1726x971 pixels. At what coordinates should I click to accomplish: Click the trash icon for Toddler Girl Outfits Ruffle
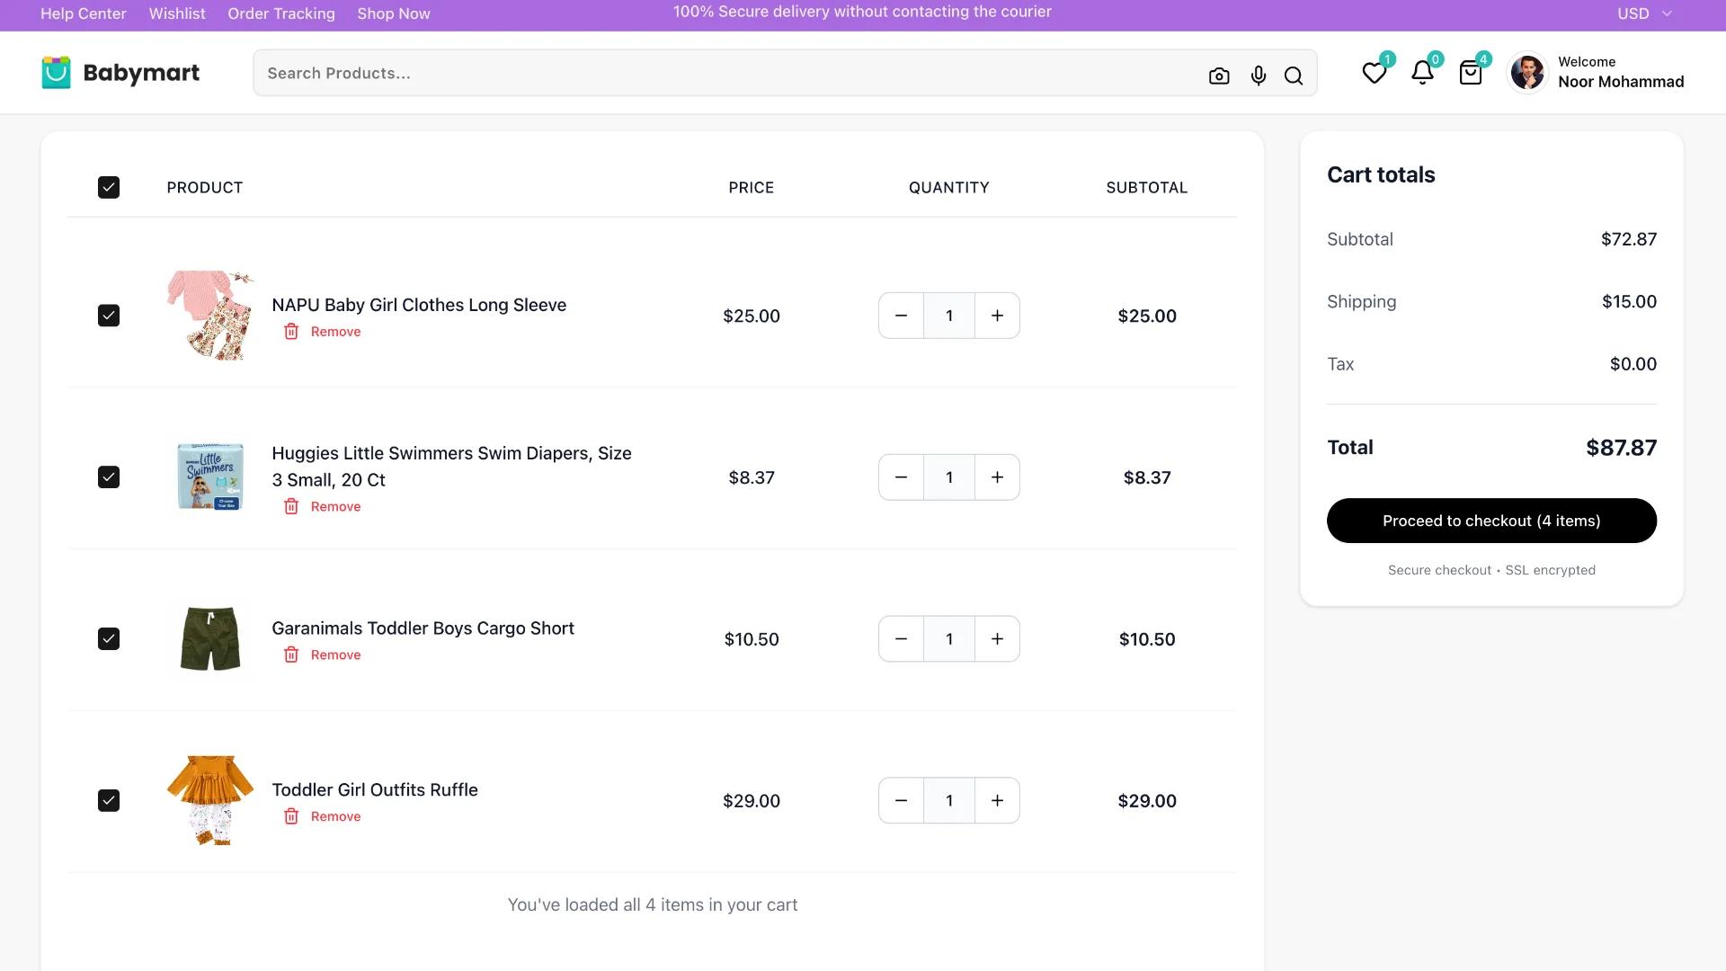pyautogui.click(x=291, y=817)
